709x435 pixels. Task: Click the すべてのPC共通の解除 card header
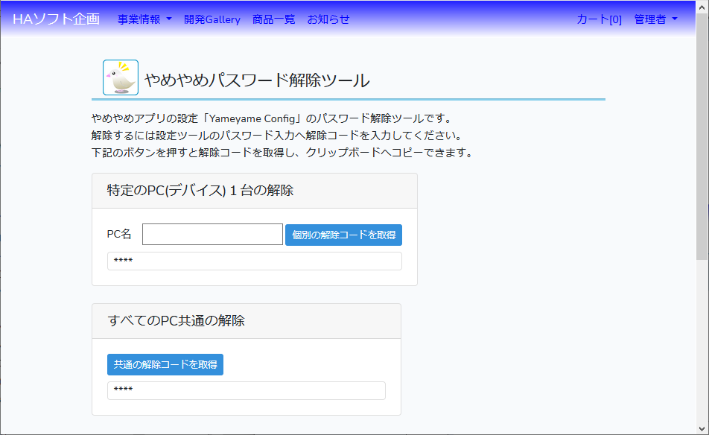(247, 320)
